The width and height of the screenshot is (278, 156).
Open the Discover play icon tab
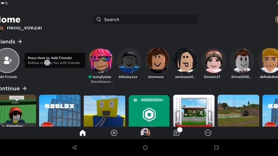pos(114,133)
